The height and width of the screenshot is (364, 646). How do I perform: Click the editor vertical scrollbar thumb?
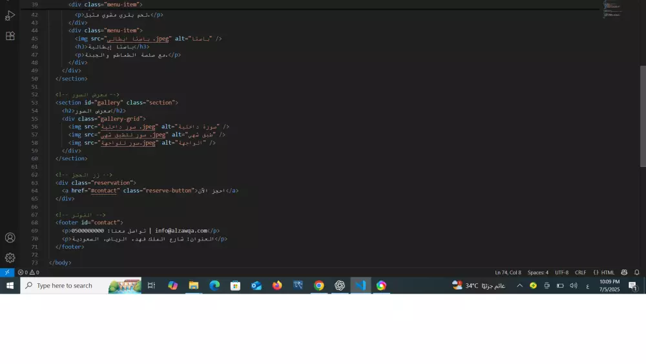[643, 116]
